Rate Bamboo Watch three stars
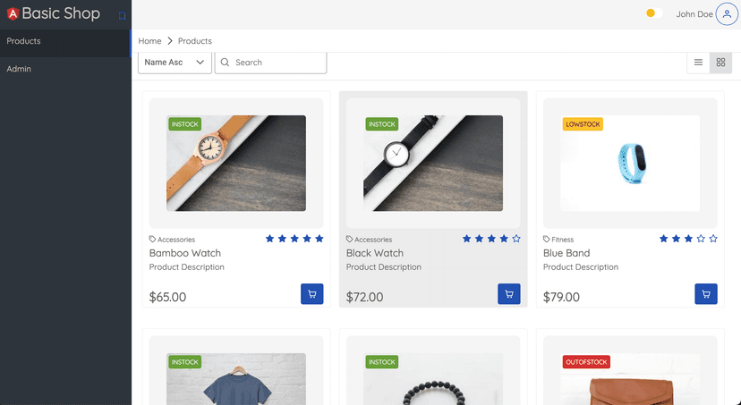Viewport: 741px width, 405px height. (294, 239)
